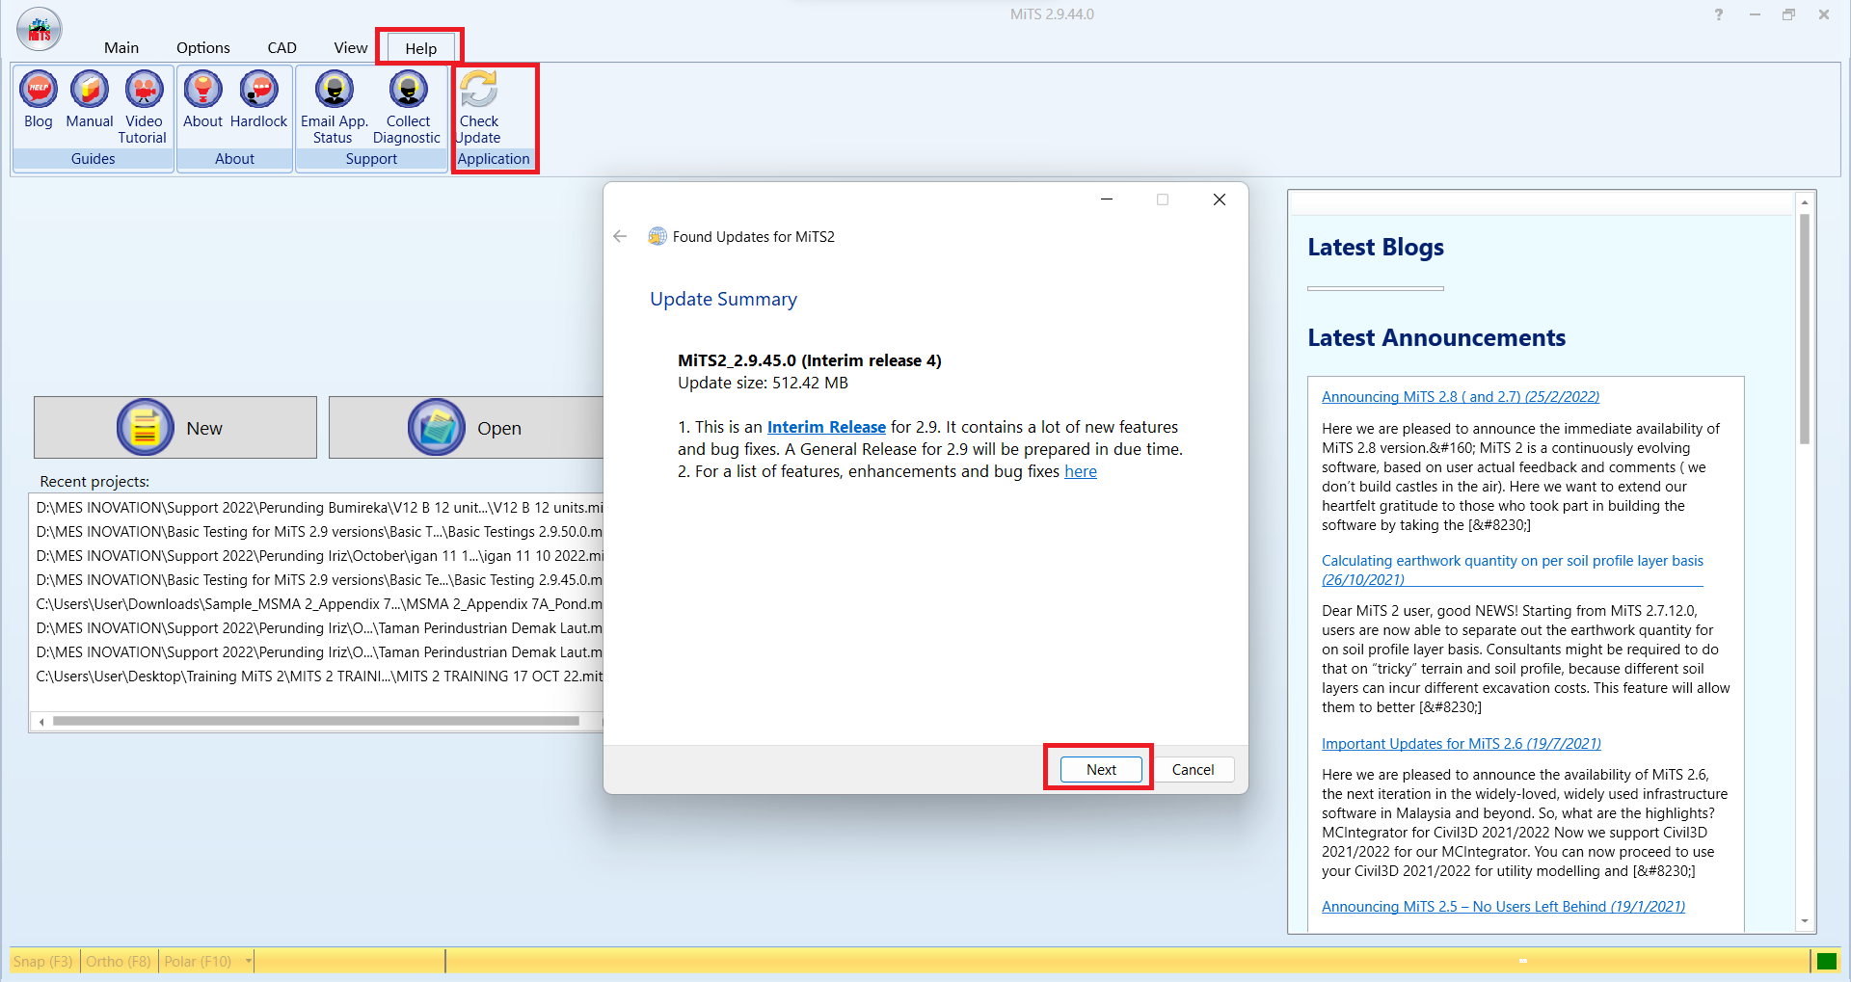Image resolution: width=1851 pixels, height=982 pixels.
Task: Select recent project MITS 2 TRAINING 17 OCT
Action: click(x=319, y=677)
